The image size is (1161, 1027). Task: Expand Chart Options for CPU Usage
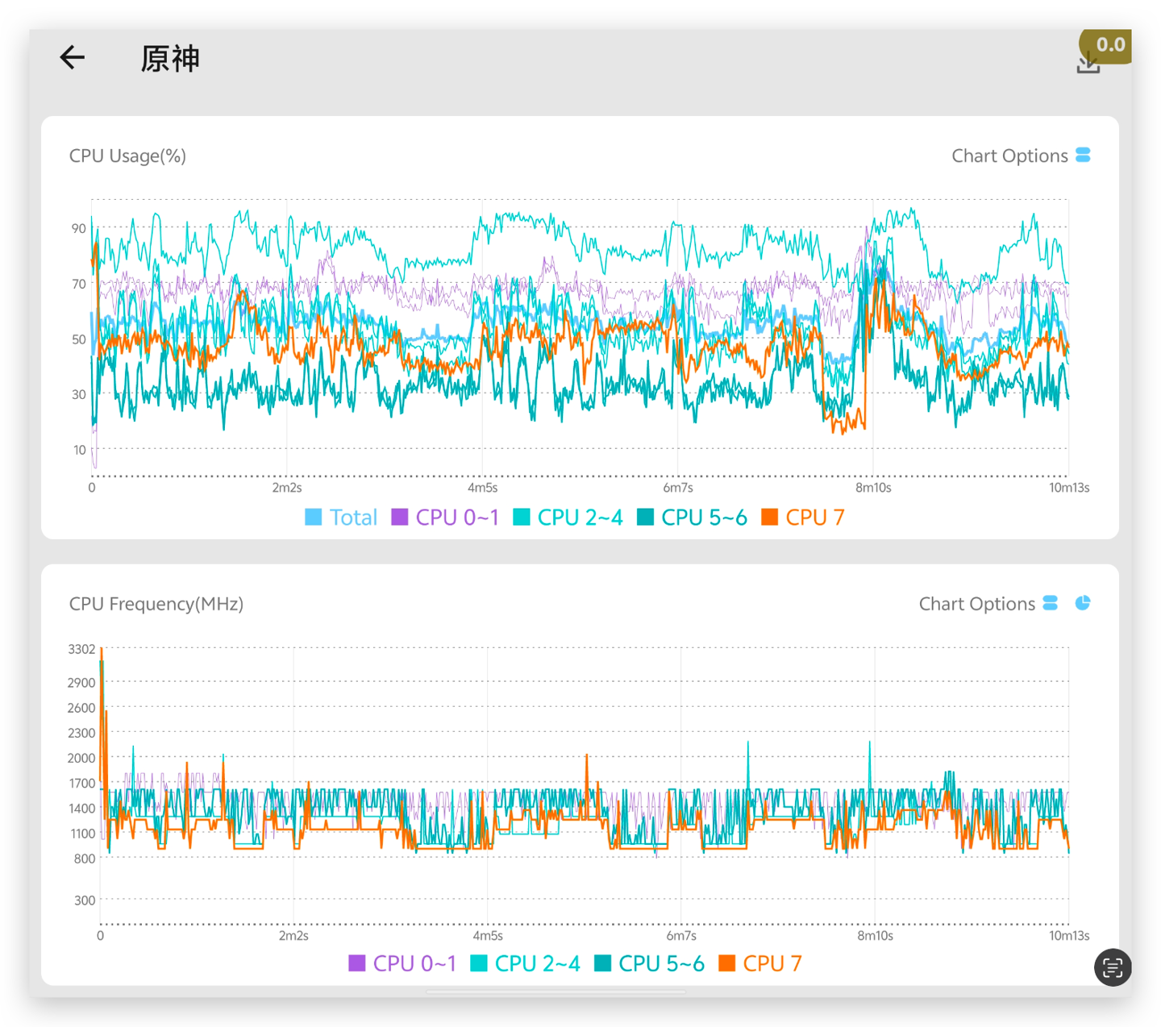(x=1009, y=156)
